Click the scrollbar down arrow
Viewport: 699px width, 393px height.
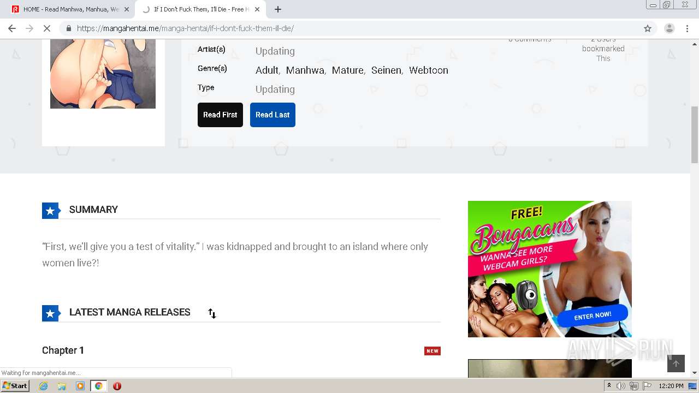click(695, 373)
